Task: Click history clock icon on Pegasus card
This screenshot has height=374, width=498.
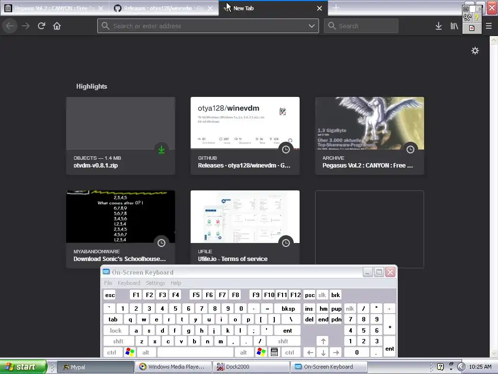Action: tap(410, 150)
